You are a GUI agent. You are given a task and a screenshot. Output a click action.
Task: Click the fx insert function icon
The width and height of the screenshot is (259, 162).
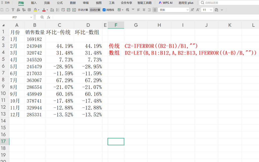pos(49,17)
